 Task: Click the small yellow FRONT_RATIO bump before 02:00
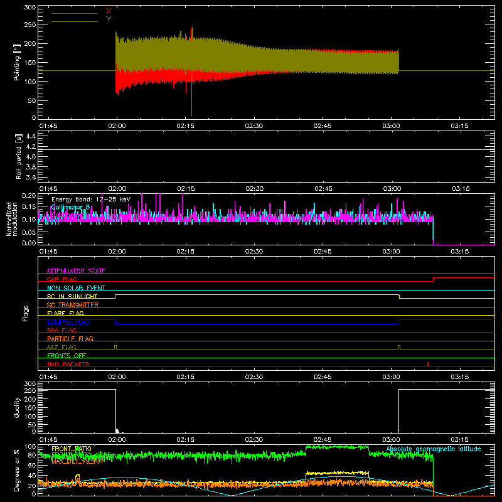pos(77,478)
